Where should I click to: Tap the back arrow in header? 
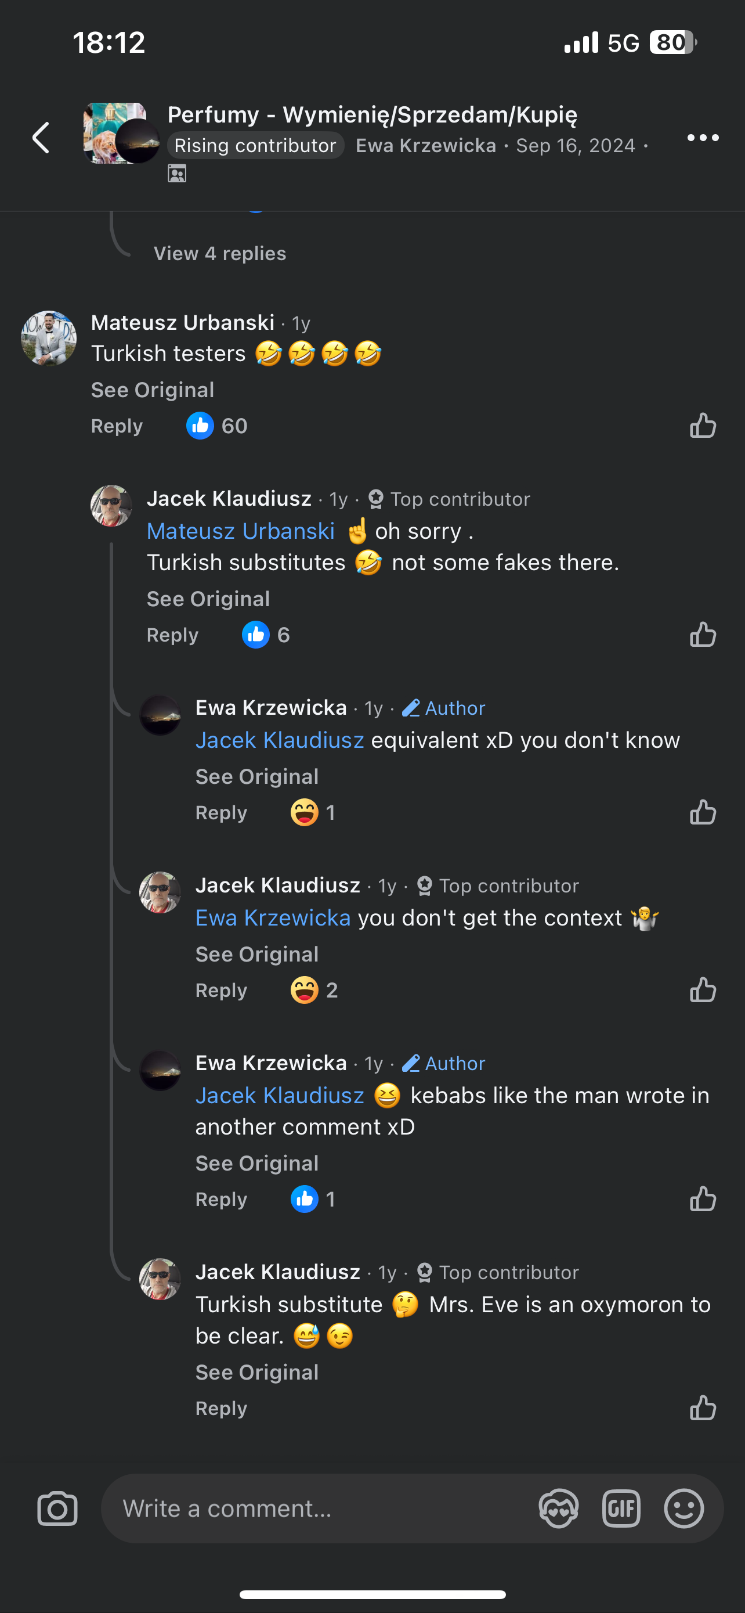(x=41, y=138)
